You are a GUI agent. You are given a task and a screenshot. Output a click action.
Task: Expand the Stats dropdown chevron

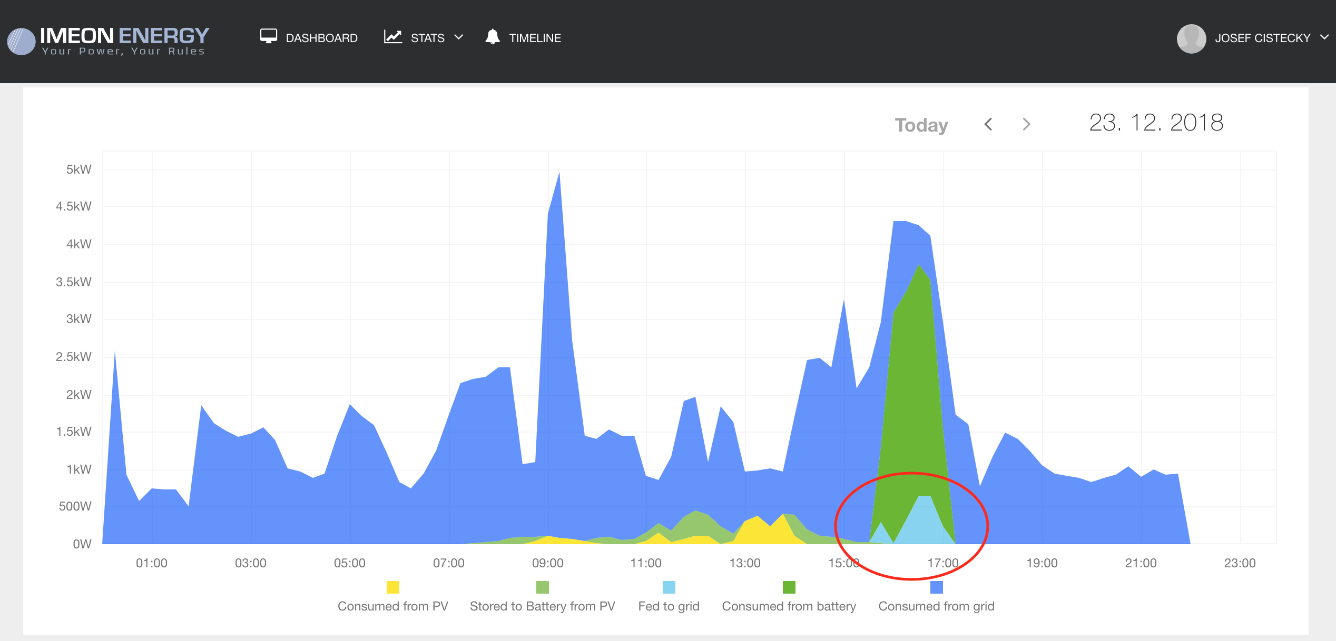459,37
